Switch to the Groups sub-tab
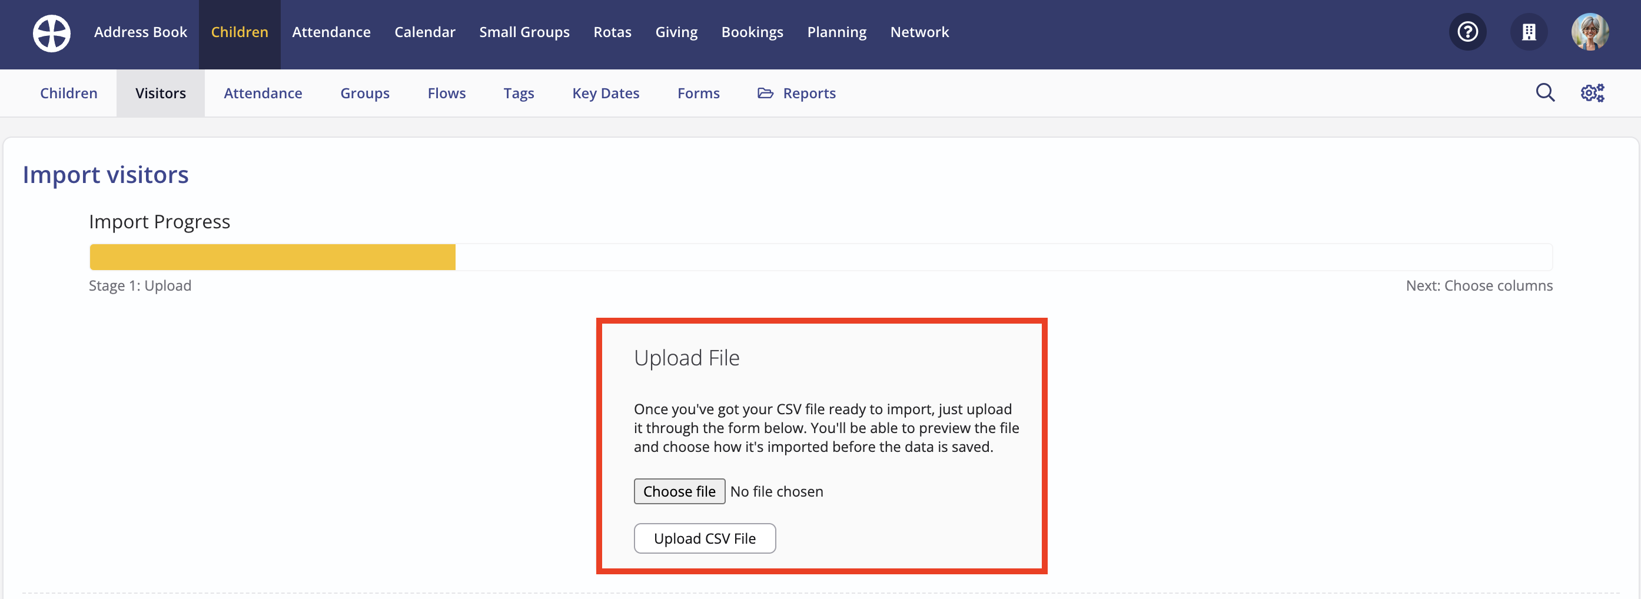Screen dimensions: 1641x599 (x=365, y=93)
